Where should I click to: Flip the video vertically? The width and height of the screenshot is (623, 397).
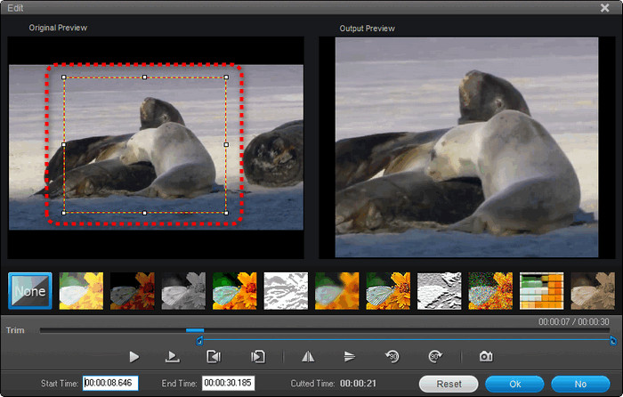point(350,356)
